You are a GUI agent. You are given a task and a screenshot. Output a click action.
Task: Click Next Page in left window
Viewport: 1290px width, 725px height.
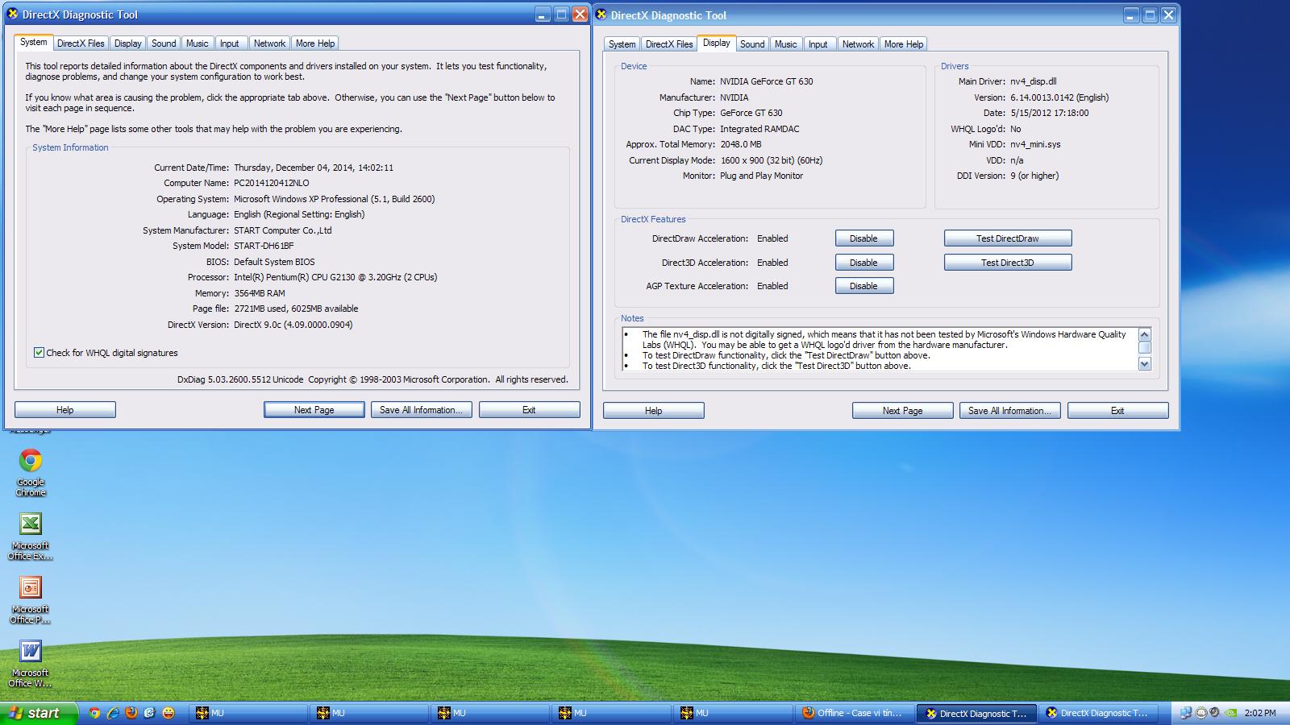tap(314, 410)
